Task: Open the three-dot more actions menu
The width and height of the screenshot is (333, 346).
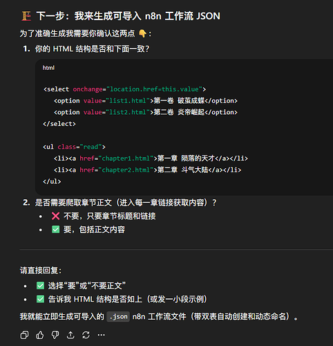Action: coord(101,335)
